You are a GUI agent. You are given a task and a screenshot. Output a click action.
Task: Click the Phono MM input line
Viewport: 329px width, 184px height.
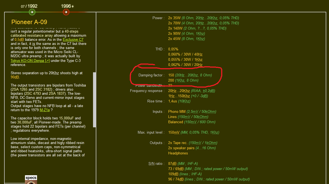[192, 111]
